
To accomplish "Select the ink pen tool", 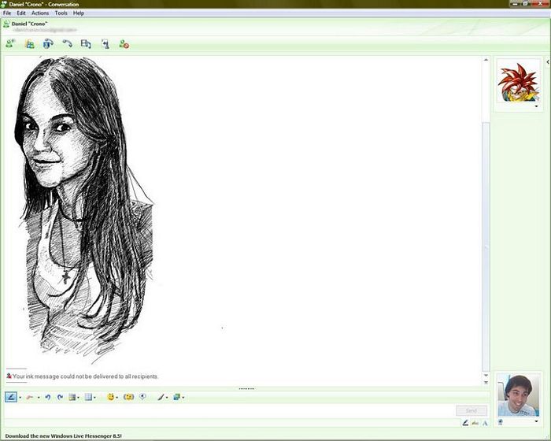I will 12,397.
